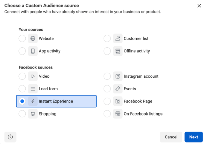This screenshot has width=207, height=149.
Task: Select the Website radio button
Action: [x=22, y=38]
